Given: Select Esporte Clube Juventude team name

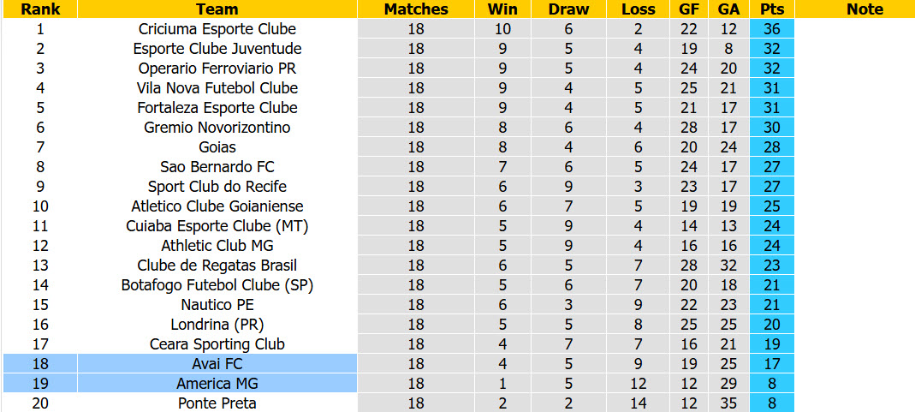Looking at the screenshot, I should pyautogui.click(x=217, y=49).
